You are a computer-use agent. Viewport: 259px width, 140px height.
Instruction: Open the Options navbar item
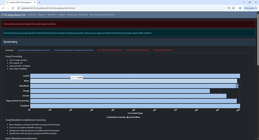point(62,15)
